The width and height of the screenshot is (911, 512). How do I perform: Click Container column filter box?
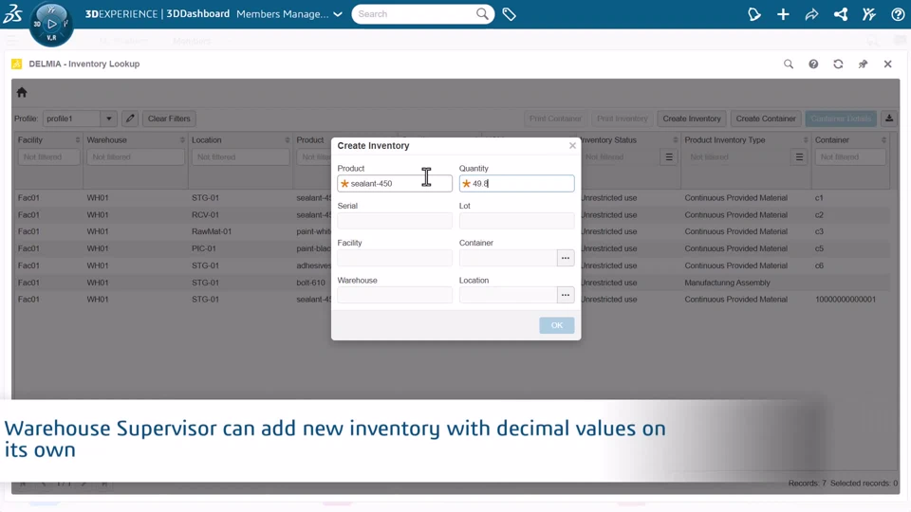(850, 156)
